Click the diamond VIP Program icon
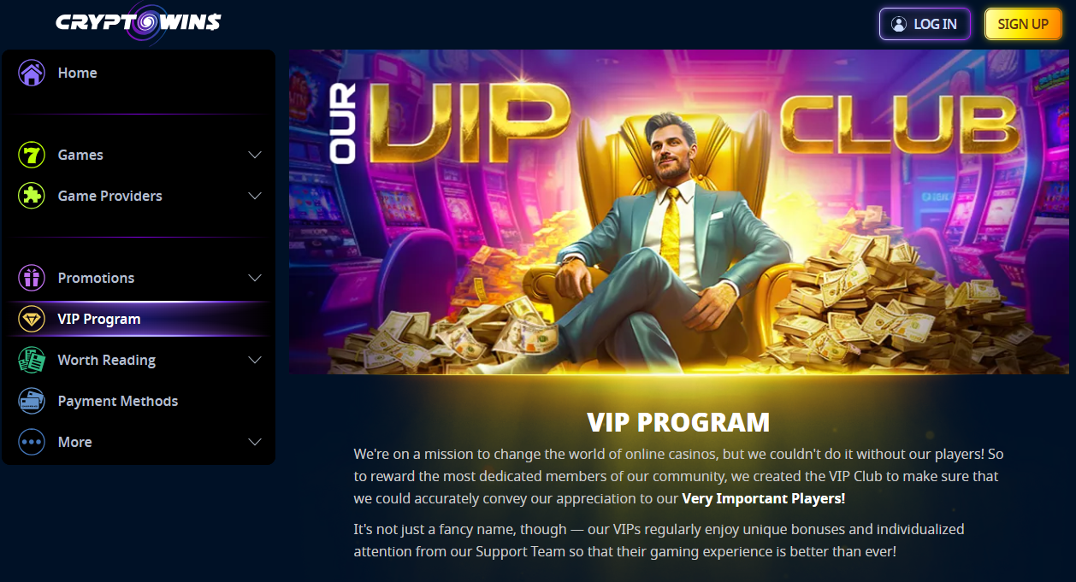This screenshot has width=1076, height=582. pyautogui.click(x=32, y=319)
